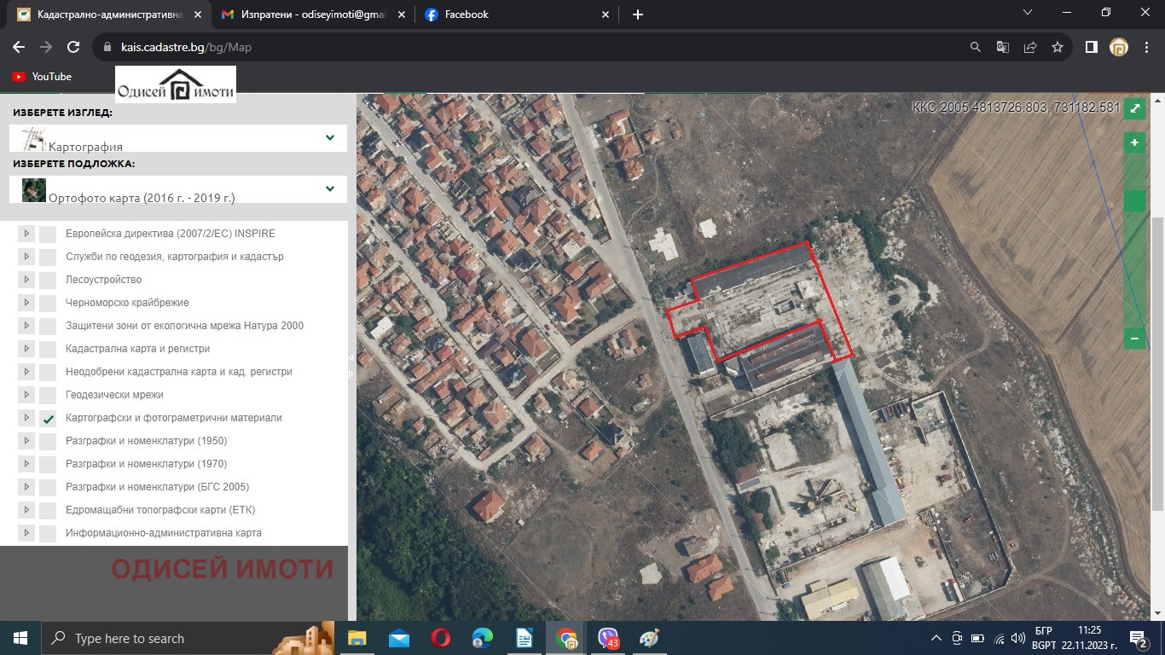Click the share page icon in address bar

tap(1030, 48)
